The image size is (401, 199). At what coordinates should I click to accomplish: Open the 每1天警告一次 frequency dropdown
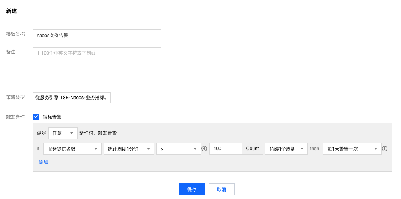click(x=352, y=149)
